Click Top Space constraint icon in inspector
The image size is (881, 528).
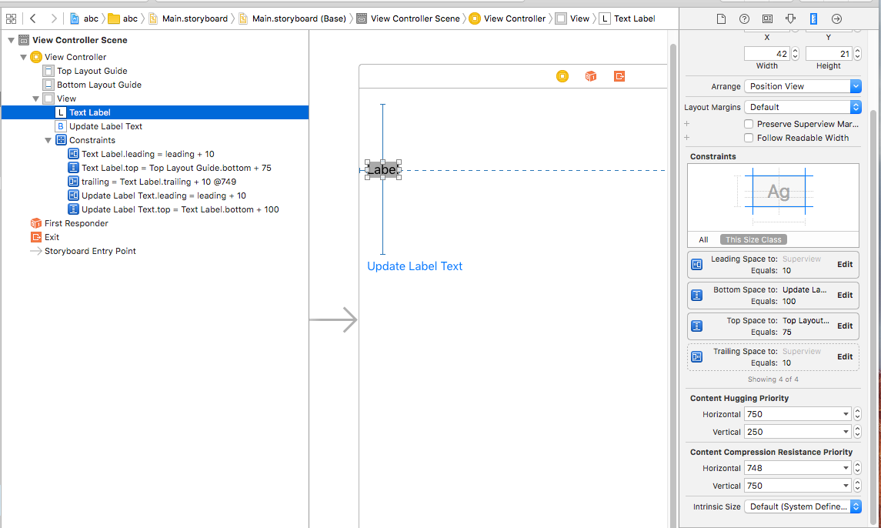coord(696,326)
